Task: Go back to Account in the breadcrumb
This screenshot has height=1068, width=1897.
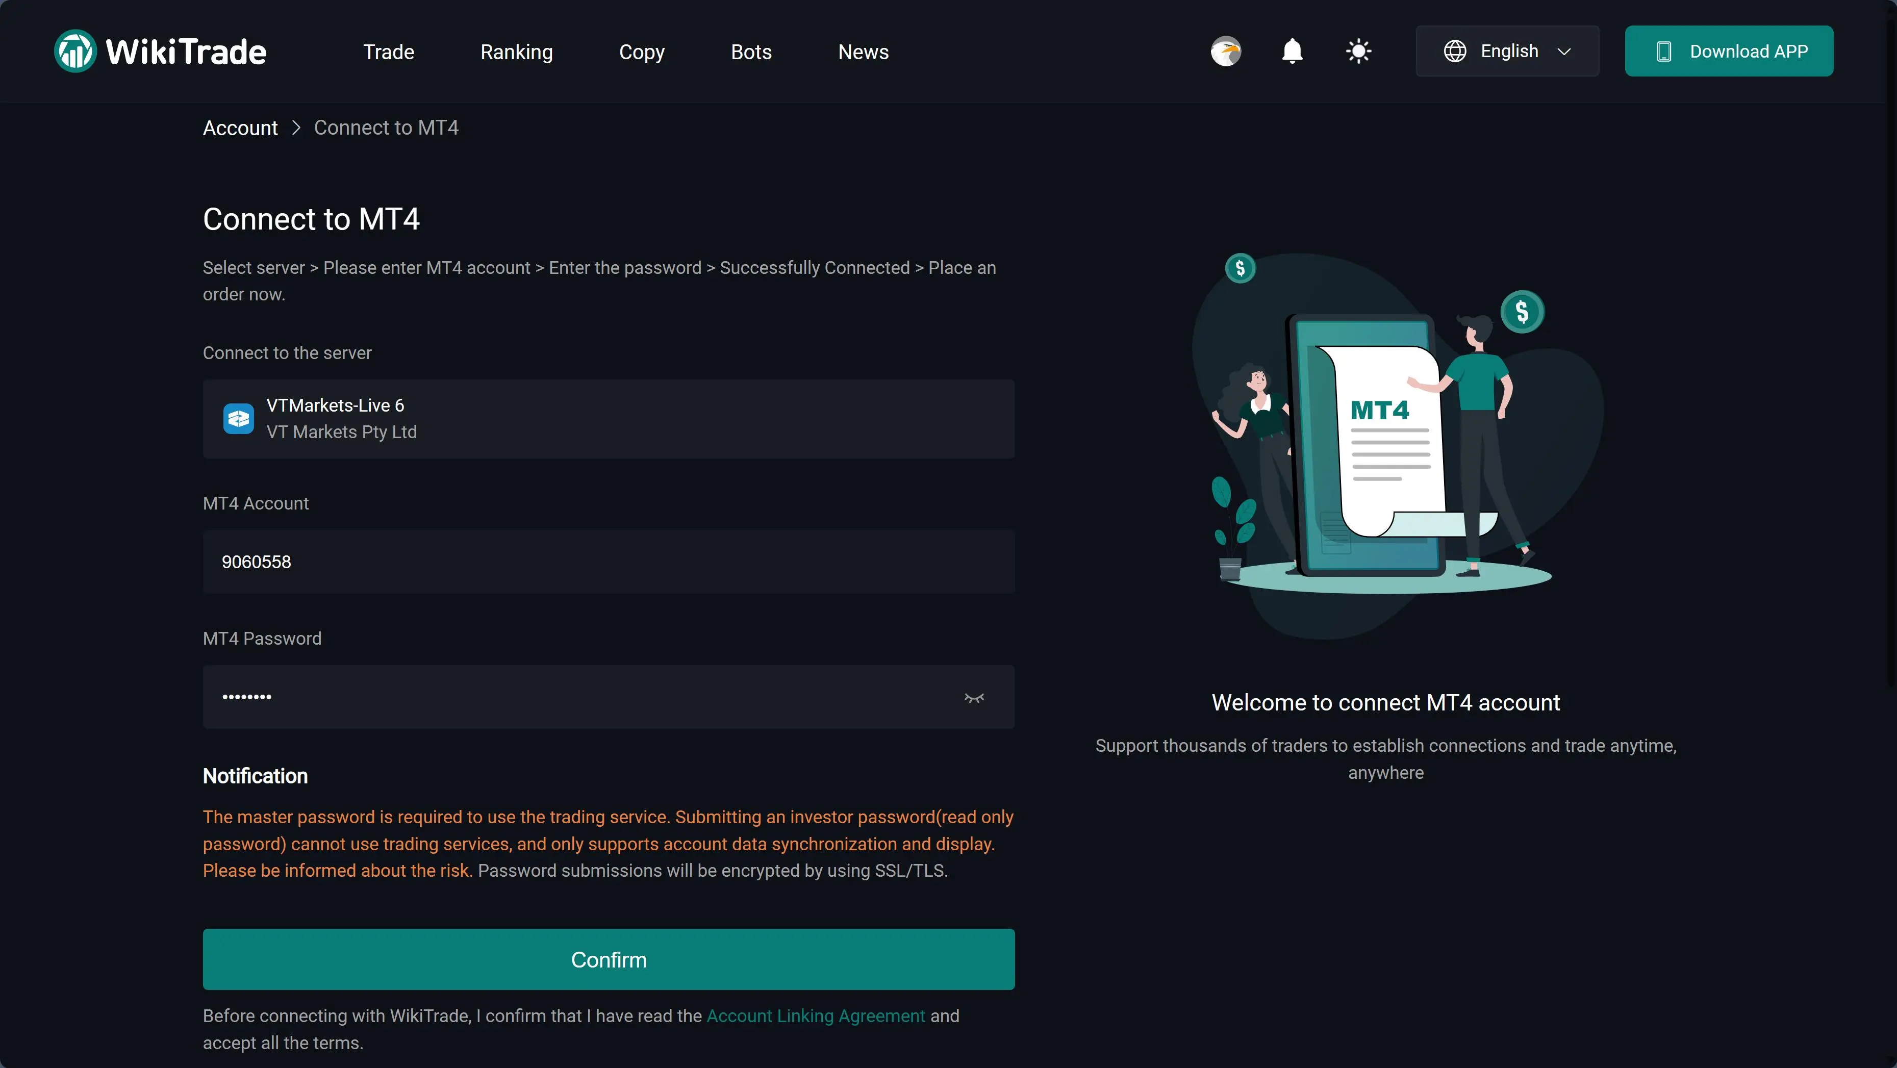Action: (240, 128)
